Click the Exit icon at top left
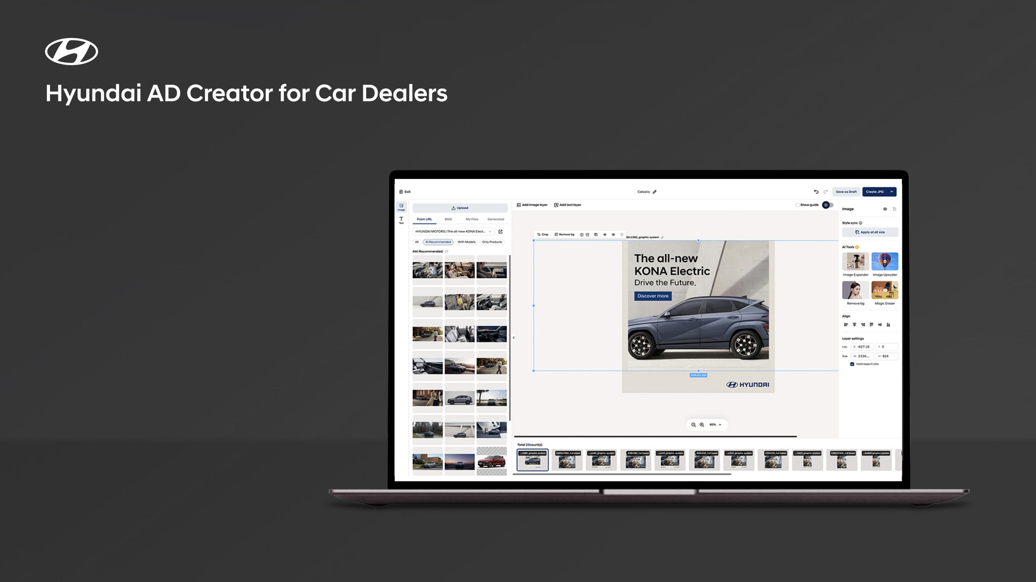Viewport: 1036px width, 582px height. point(401,192)
